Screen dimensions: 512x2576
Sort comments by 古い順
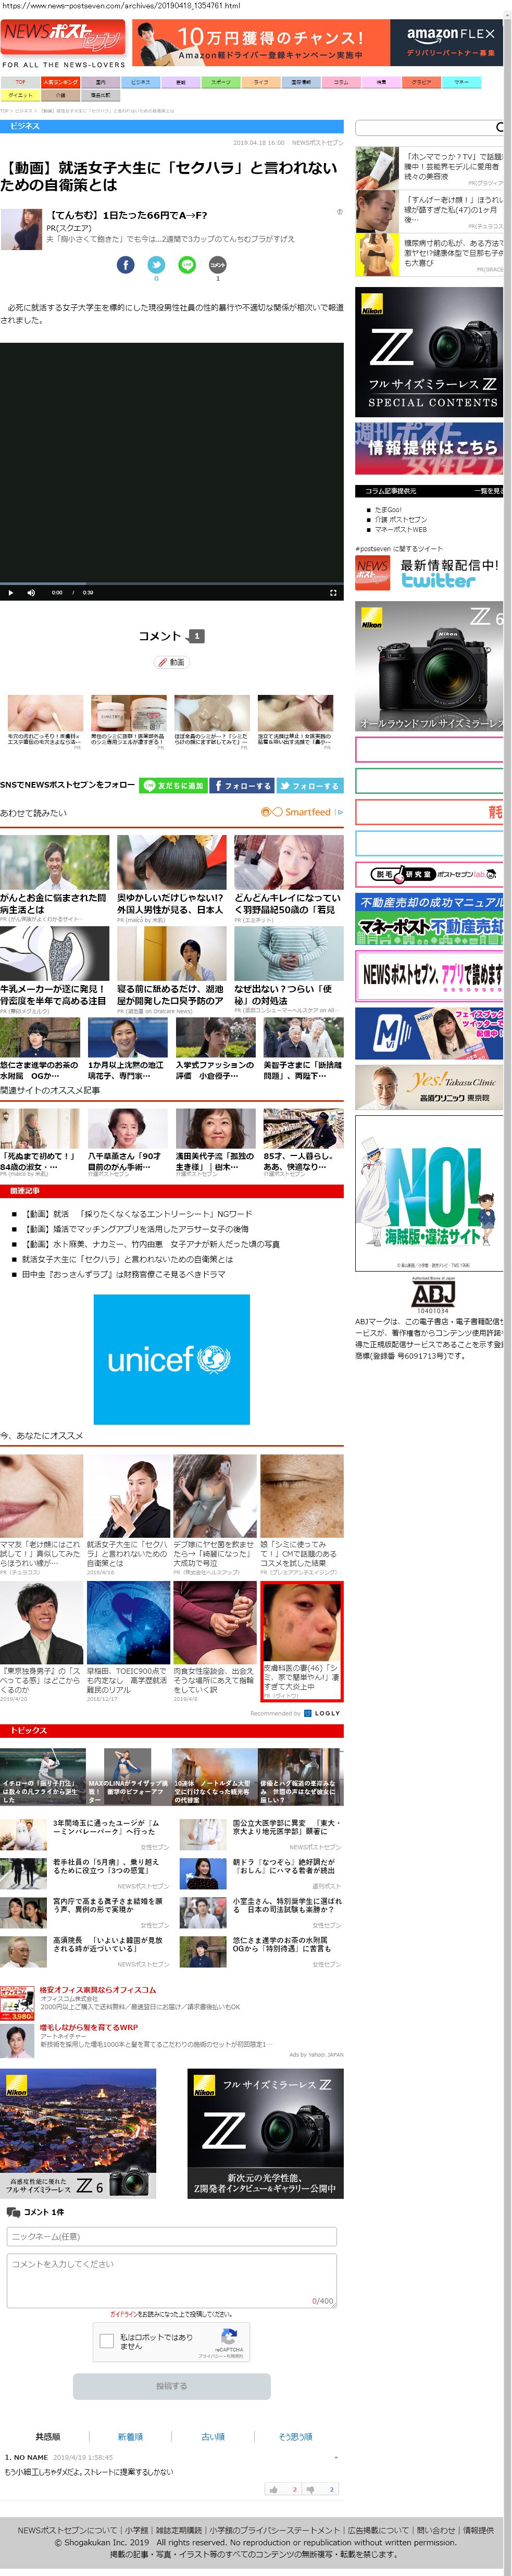(x=213, y=2436)
